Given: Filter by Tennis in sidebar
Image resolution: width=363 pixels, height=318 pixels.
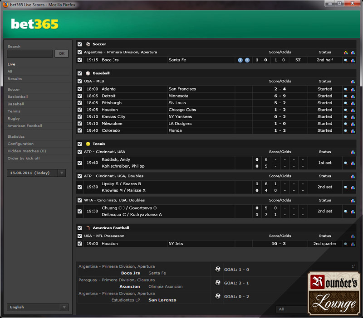Looking at the screenshot, I should [14, 111].
